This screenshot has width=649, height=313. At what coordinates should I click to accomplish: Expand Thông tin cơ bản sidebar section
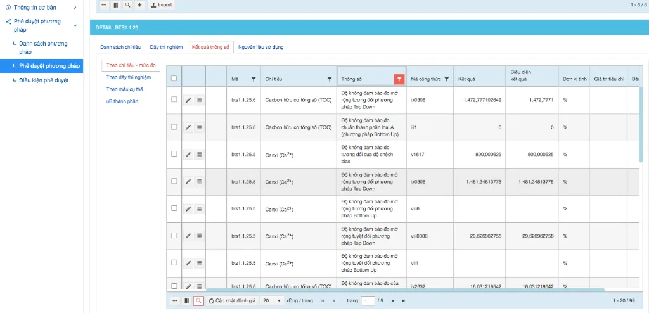pyautogui.click(x=75, y=7)
